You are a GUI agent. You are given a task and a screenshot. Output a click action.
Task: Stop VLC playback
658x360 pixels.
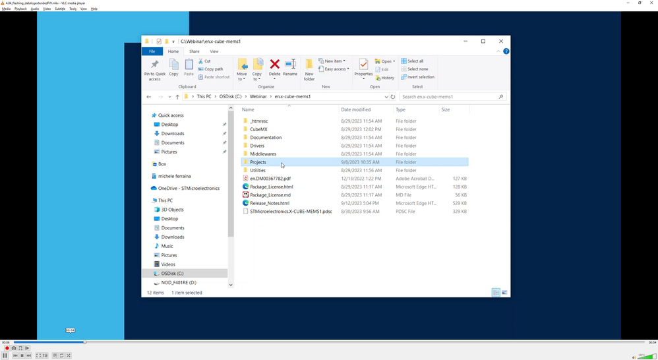click(22, 356)
